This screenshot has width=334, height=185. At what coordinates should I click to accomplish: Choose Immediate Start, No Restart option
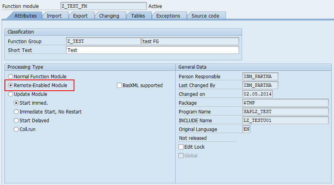[x=16, y=112]
